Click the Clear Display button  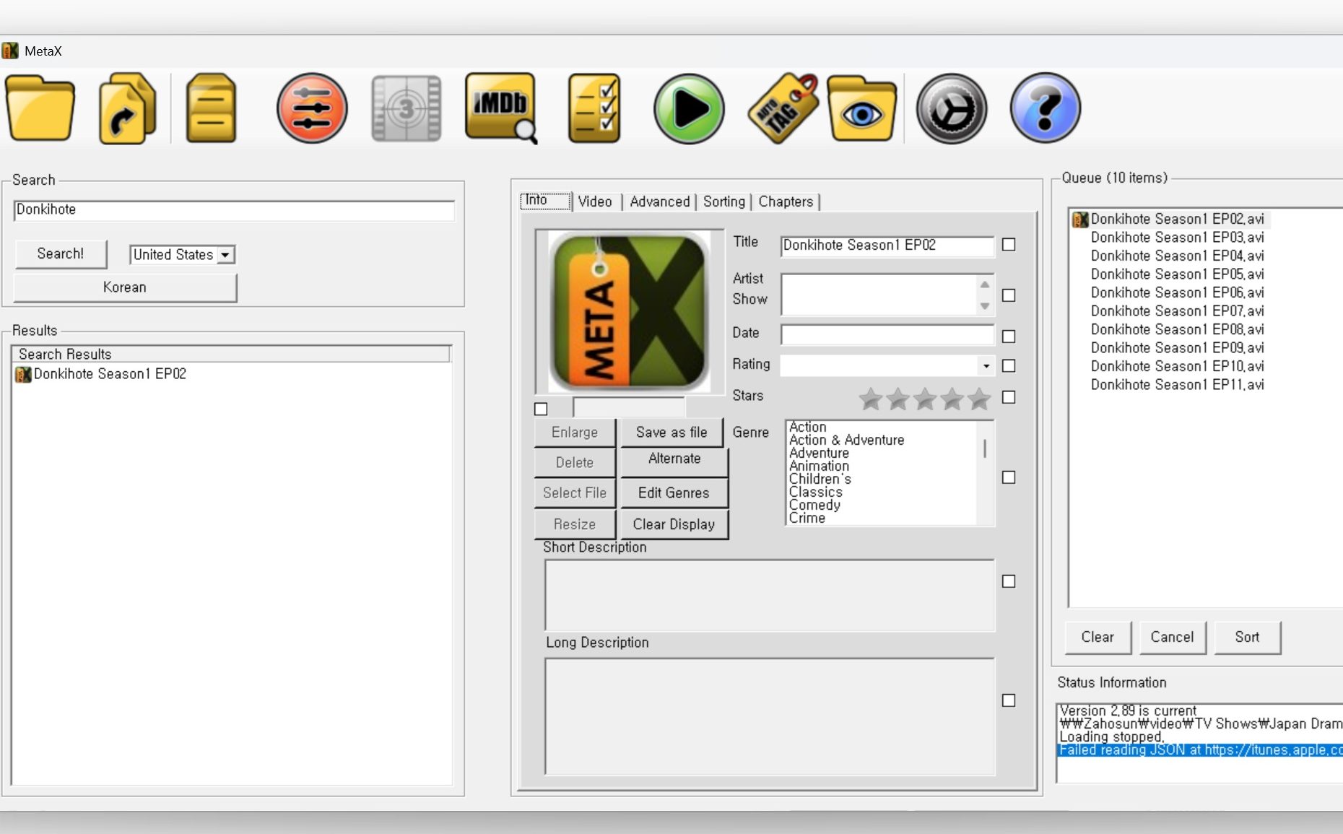(x=674, y=525)
